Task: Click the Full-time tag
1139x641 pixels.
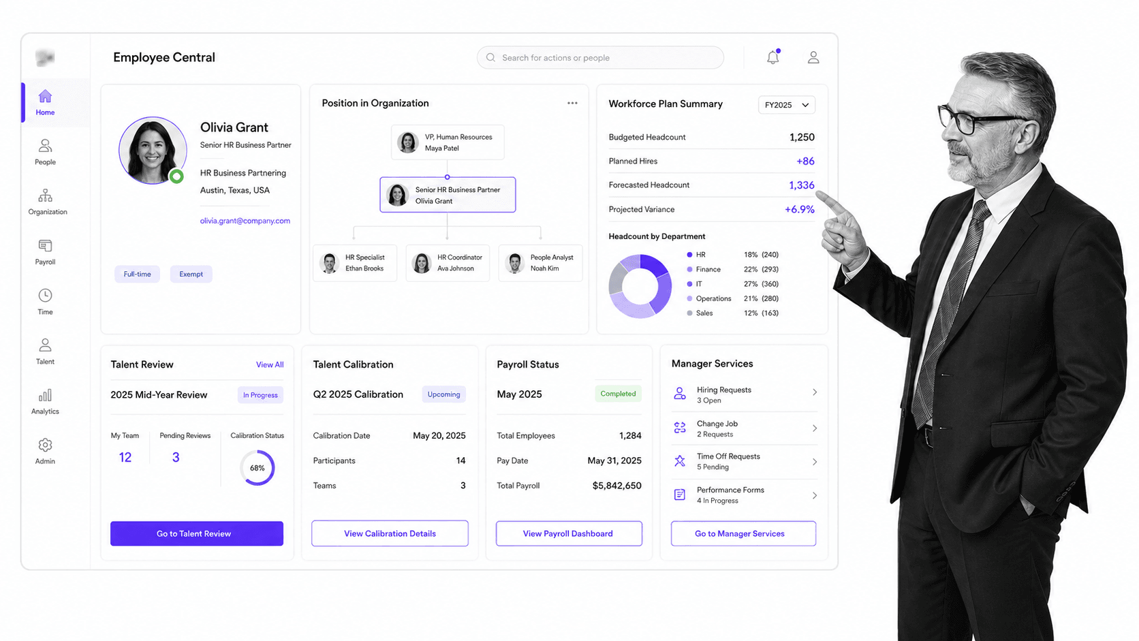Action: 138,274
